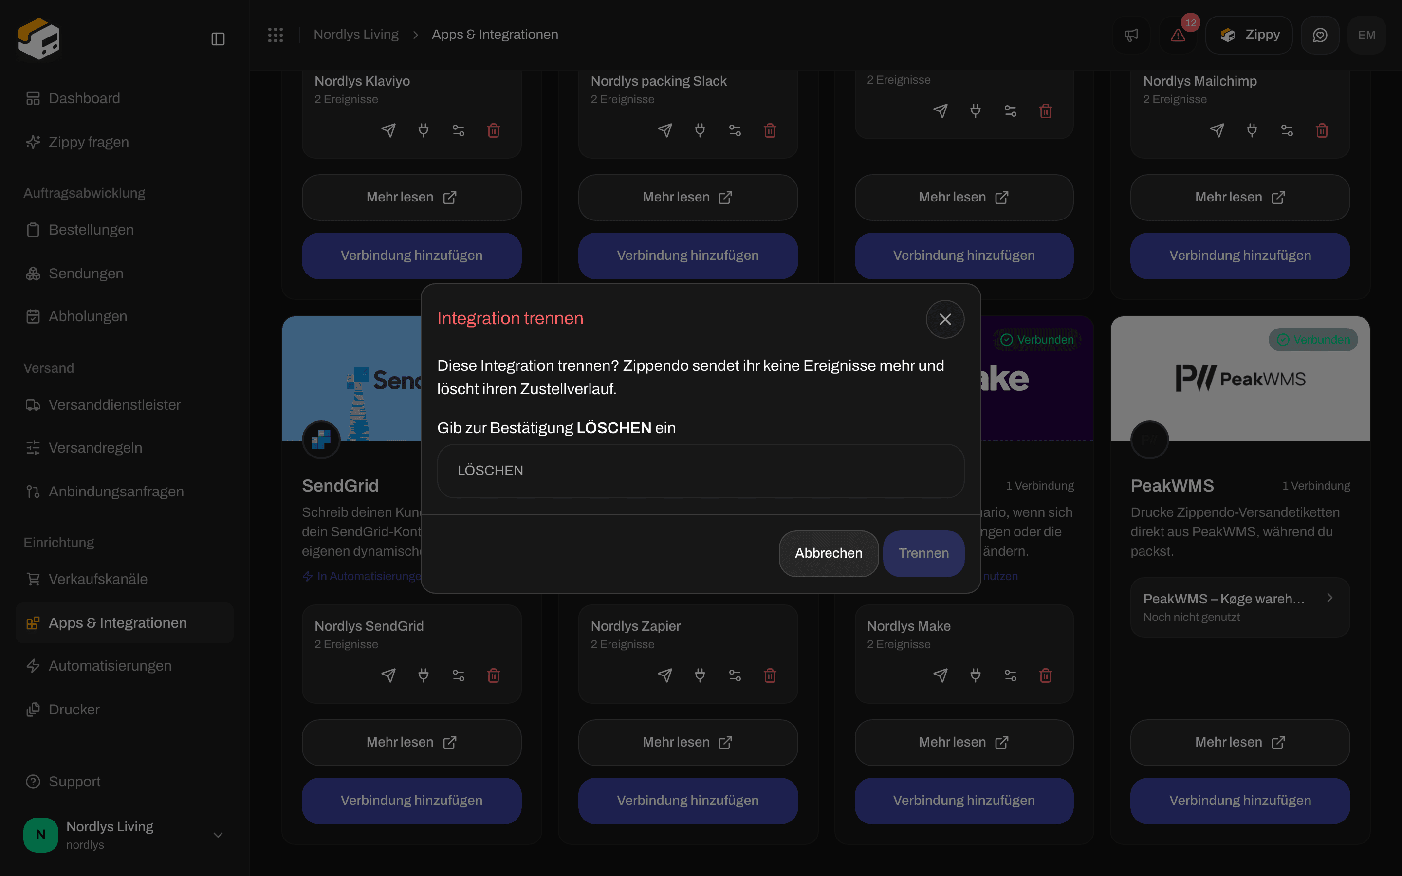The image size is (1402, 876).
Task: Click the Zippendo logo
Action: 38,38
